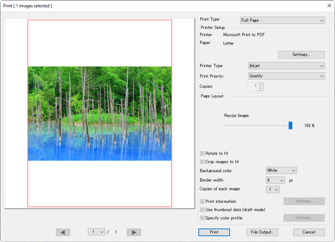
Task: Toggle Print information checkbox
Action: click(x=202, y=202)
